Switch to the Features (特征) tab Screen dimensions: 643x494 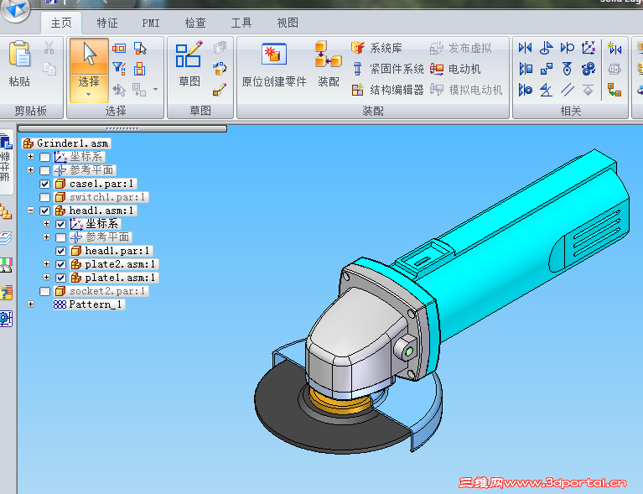[107, 23]
